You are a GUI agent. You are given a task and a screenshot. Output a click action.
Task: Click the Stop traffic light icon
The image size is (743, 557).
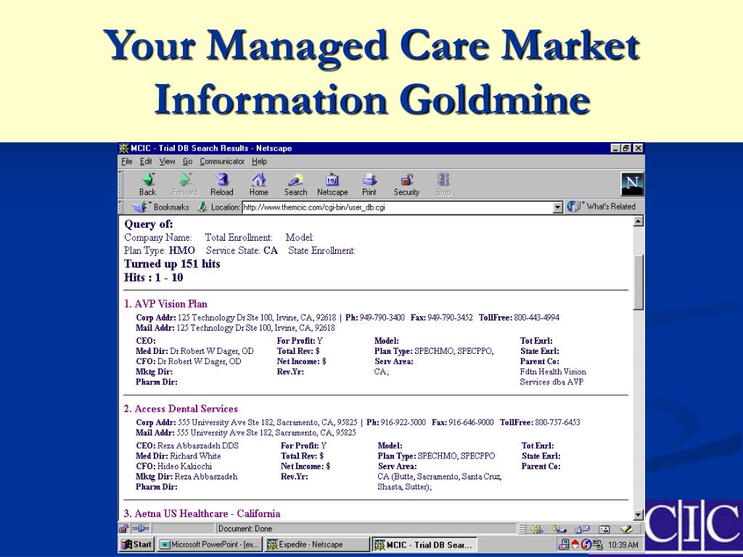click(x=443, y=180)
